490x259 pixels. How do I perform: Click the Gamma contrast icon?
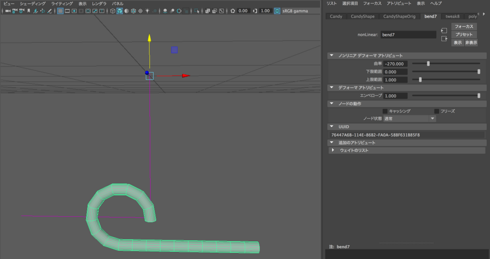click(x=255, y=11)
